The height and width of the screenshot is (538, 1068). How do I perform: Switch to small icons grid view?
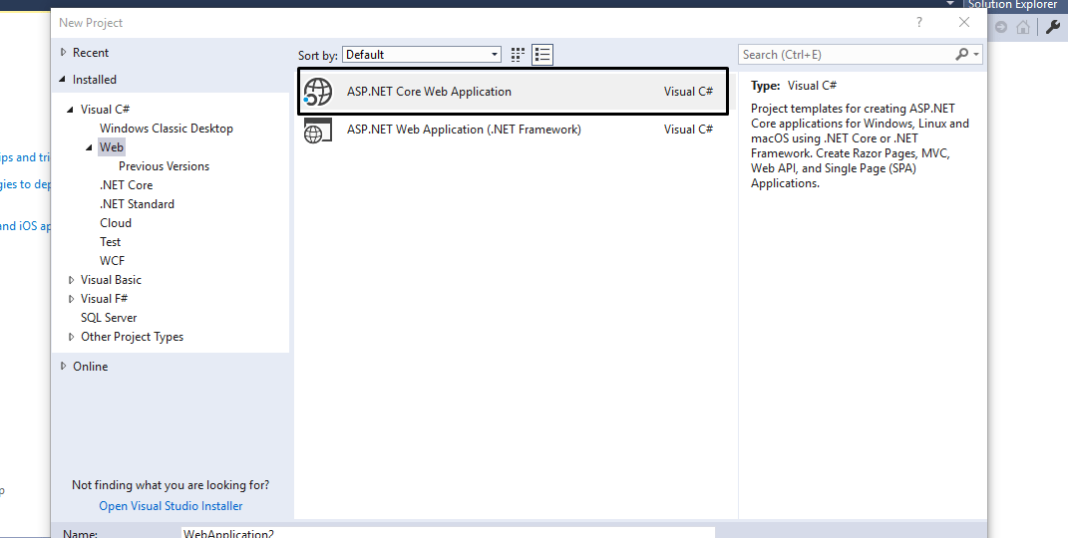coord(518,55)
